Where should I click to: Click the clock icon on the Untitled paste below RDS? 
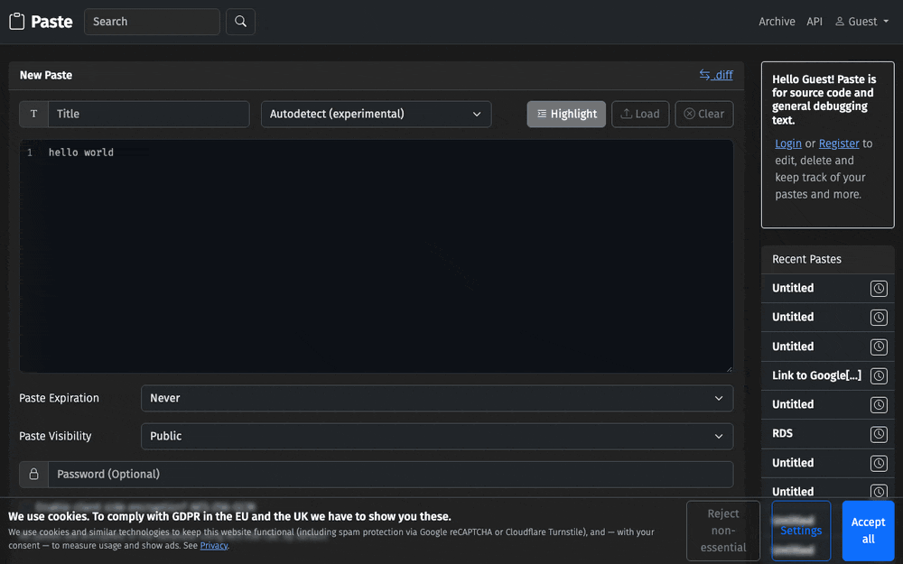pyautogui.click(x=879, y=463)
